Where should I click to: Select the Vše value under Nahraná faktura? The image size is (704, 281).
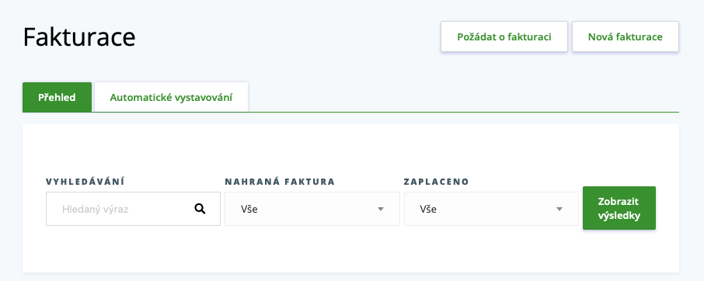(249, 209)
